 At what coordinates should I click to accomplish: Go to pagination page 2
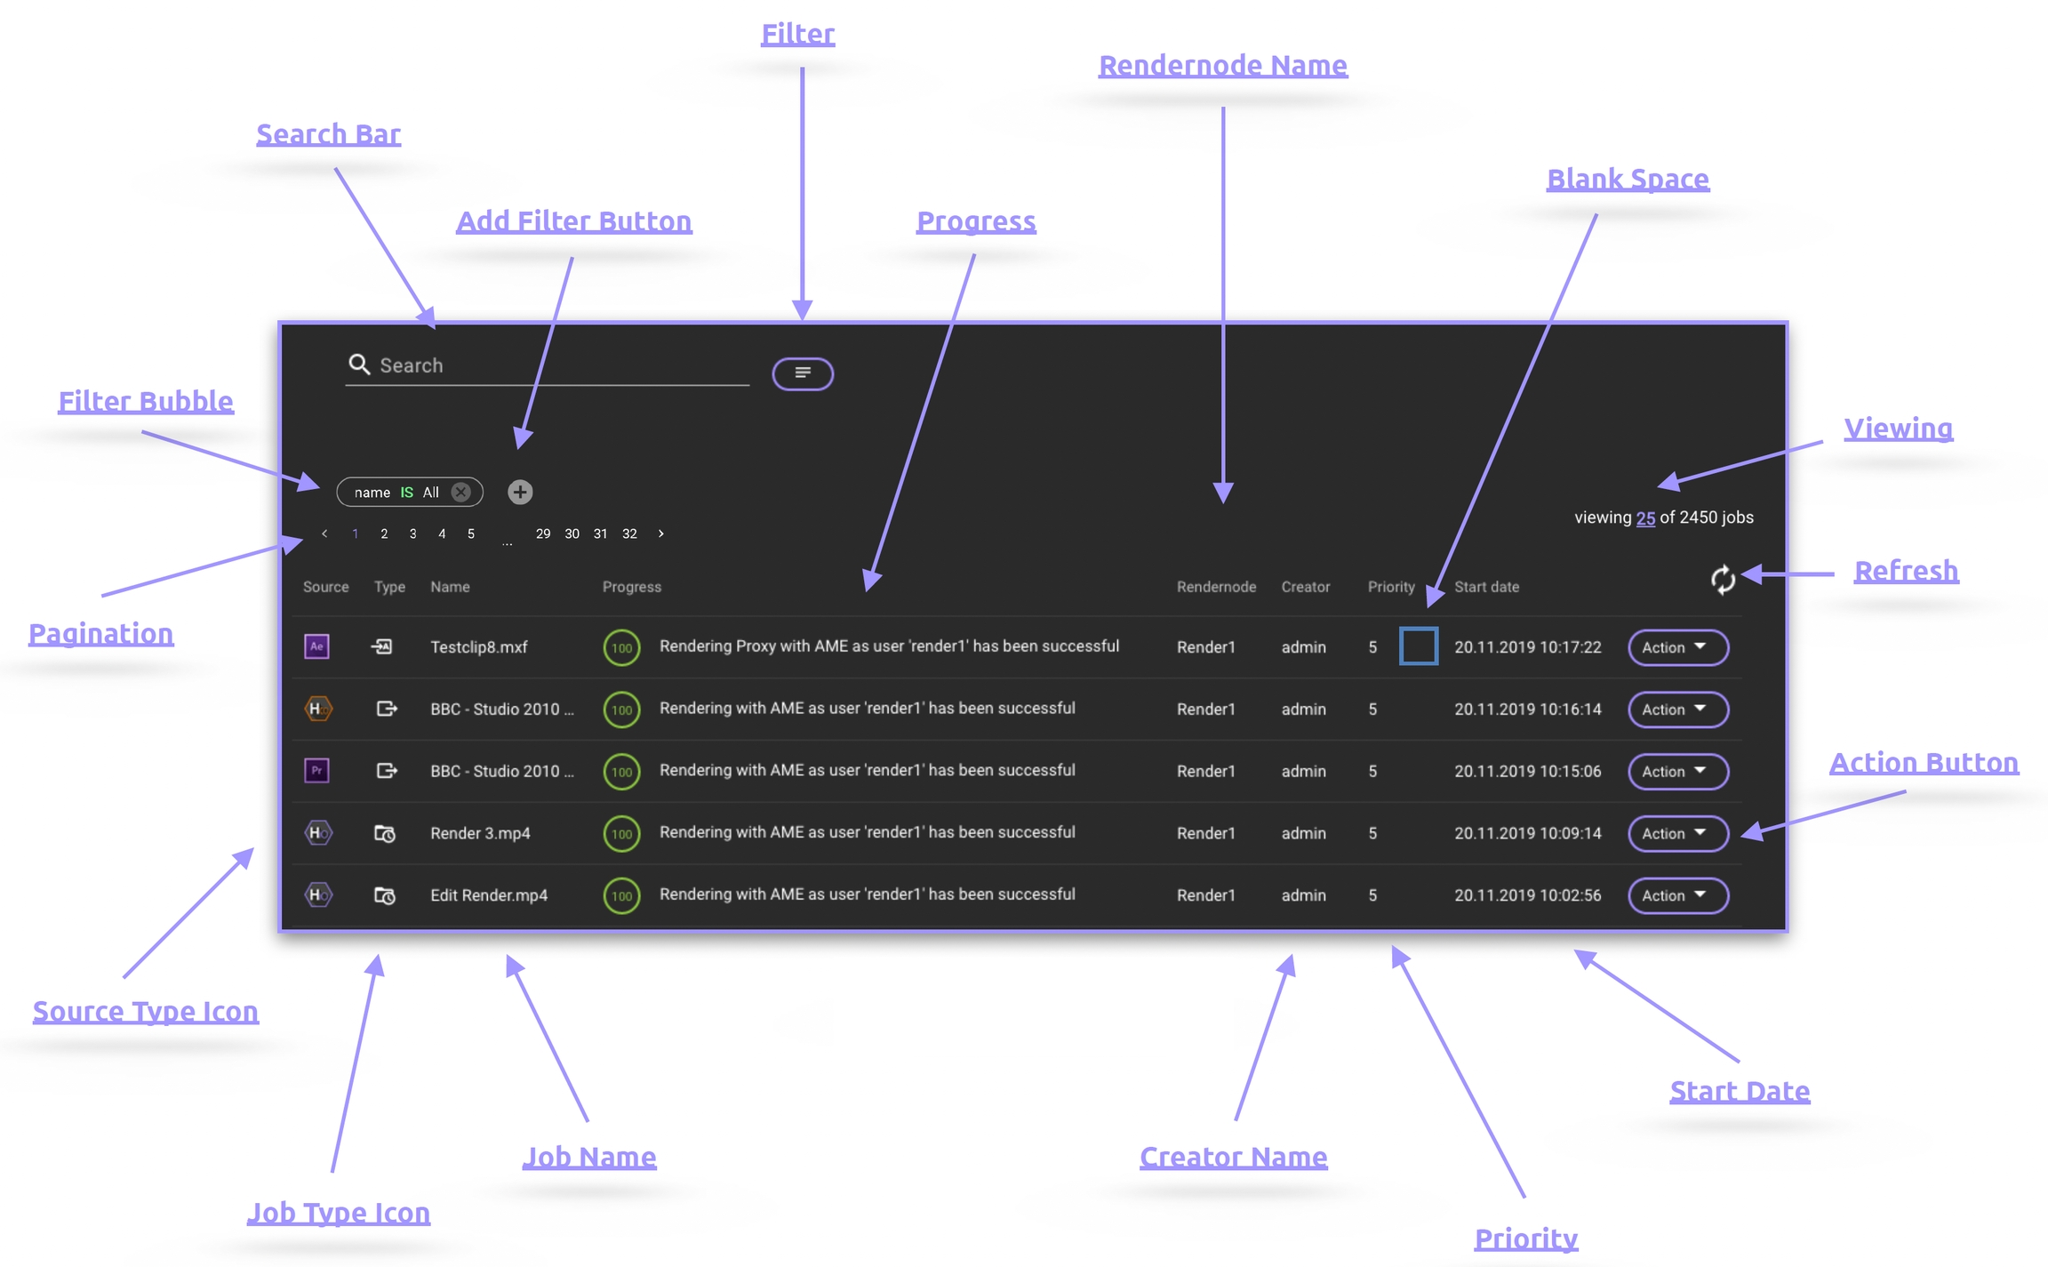click(384, 533)
